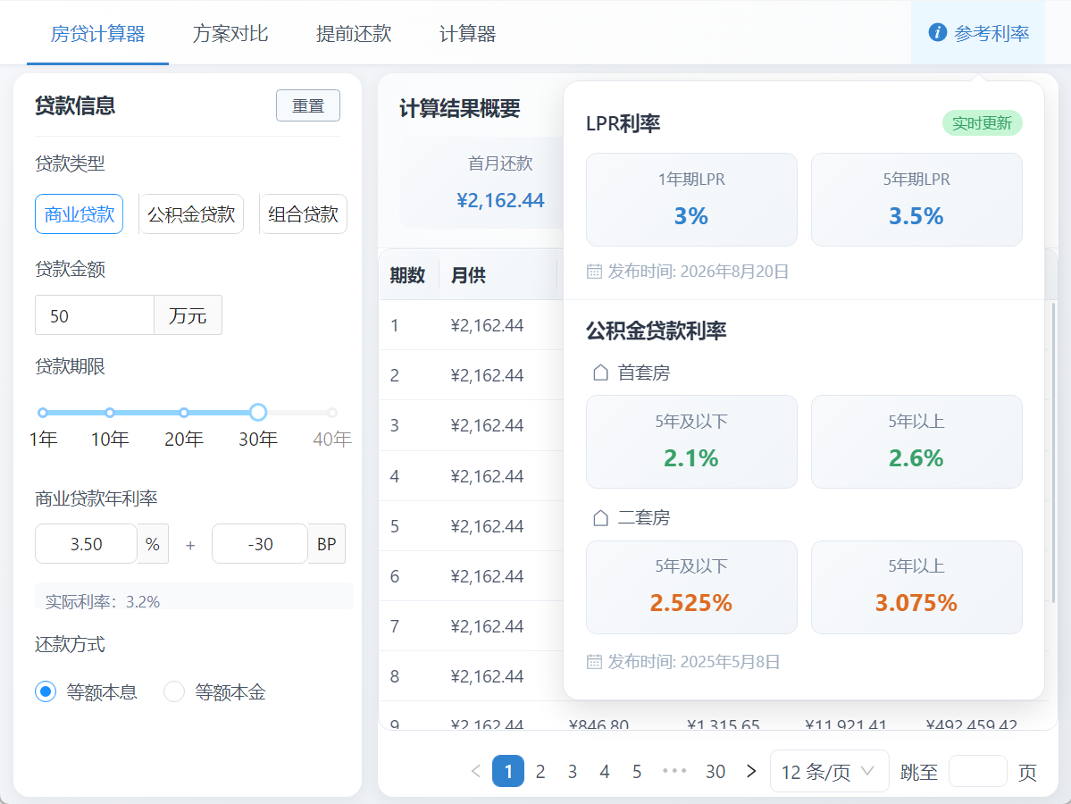Switch to 计算器 tab

click(x=467, y=33)
